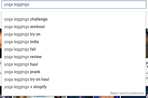The image size is (148, 98).
Task: Open the video thumbnail at the top-right edge
Action: (x=147, y=43)
